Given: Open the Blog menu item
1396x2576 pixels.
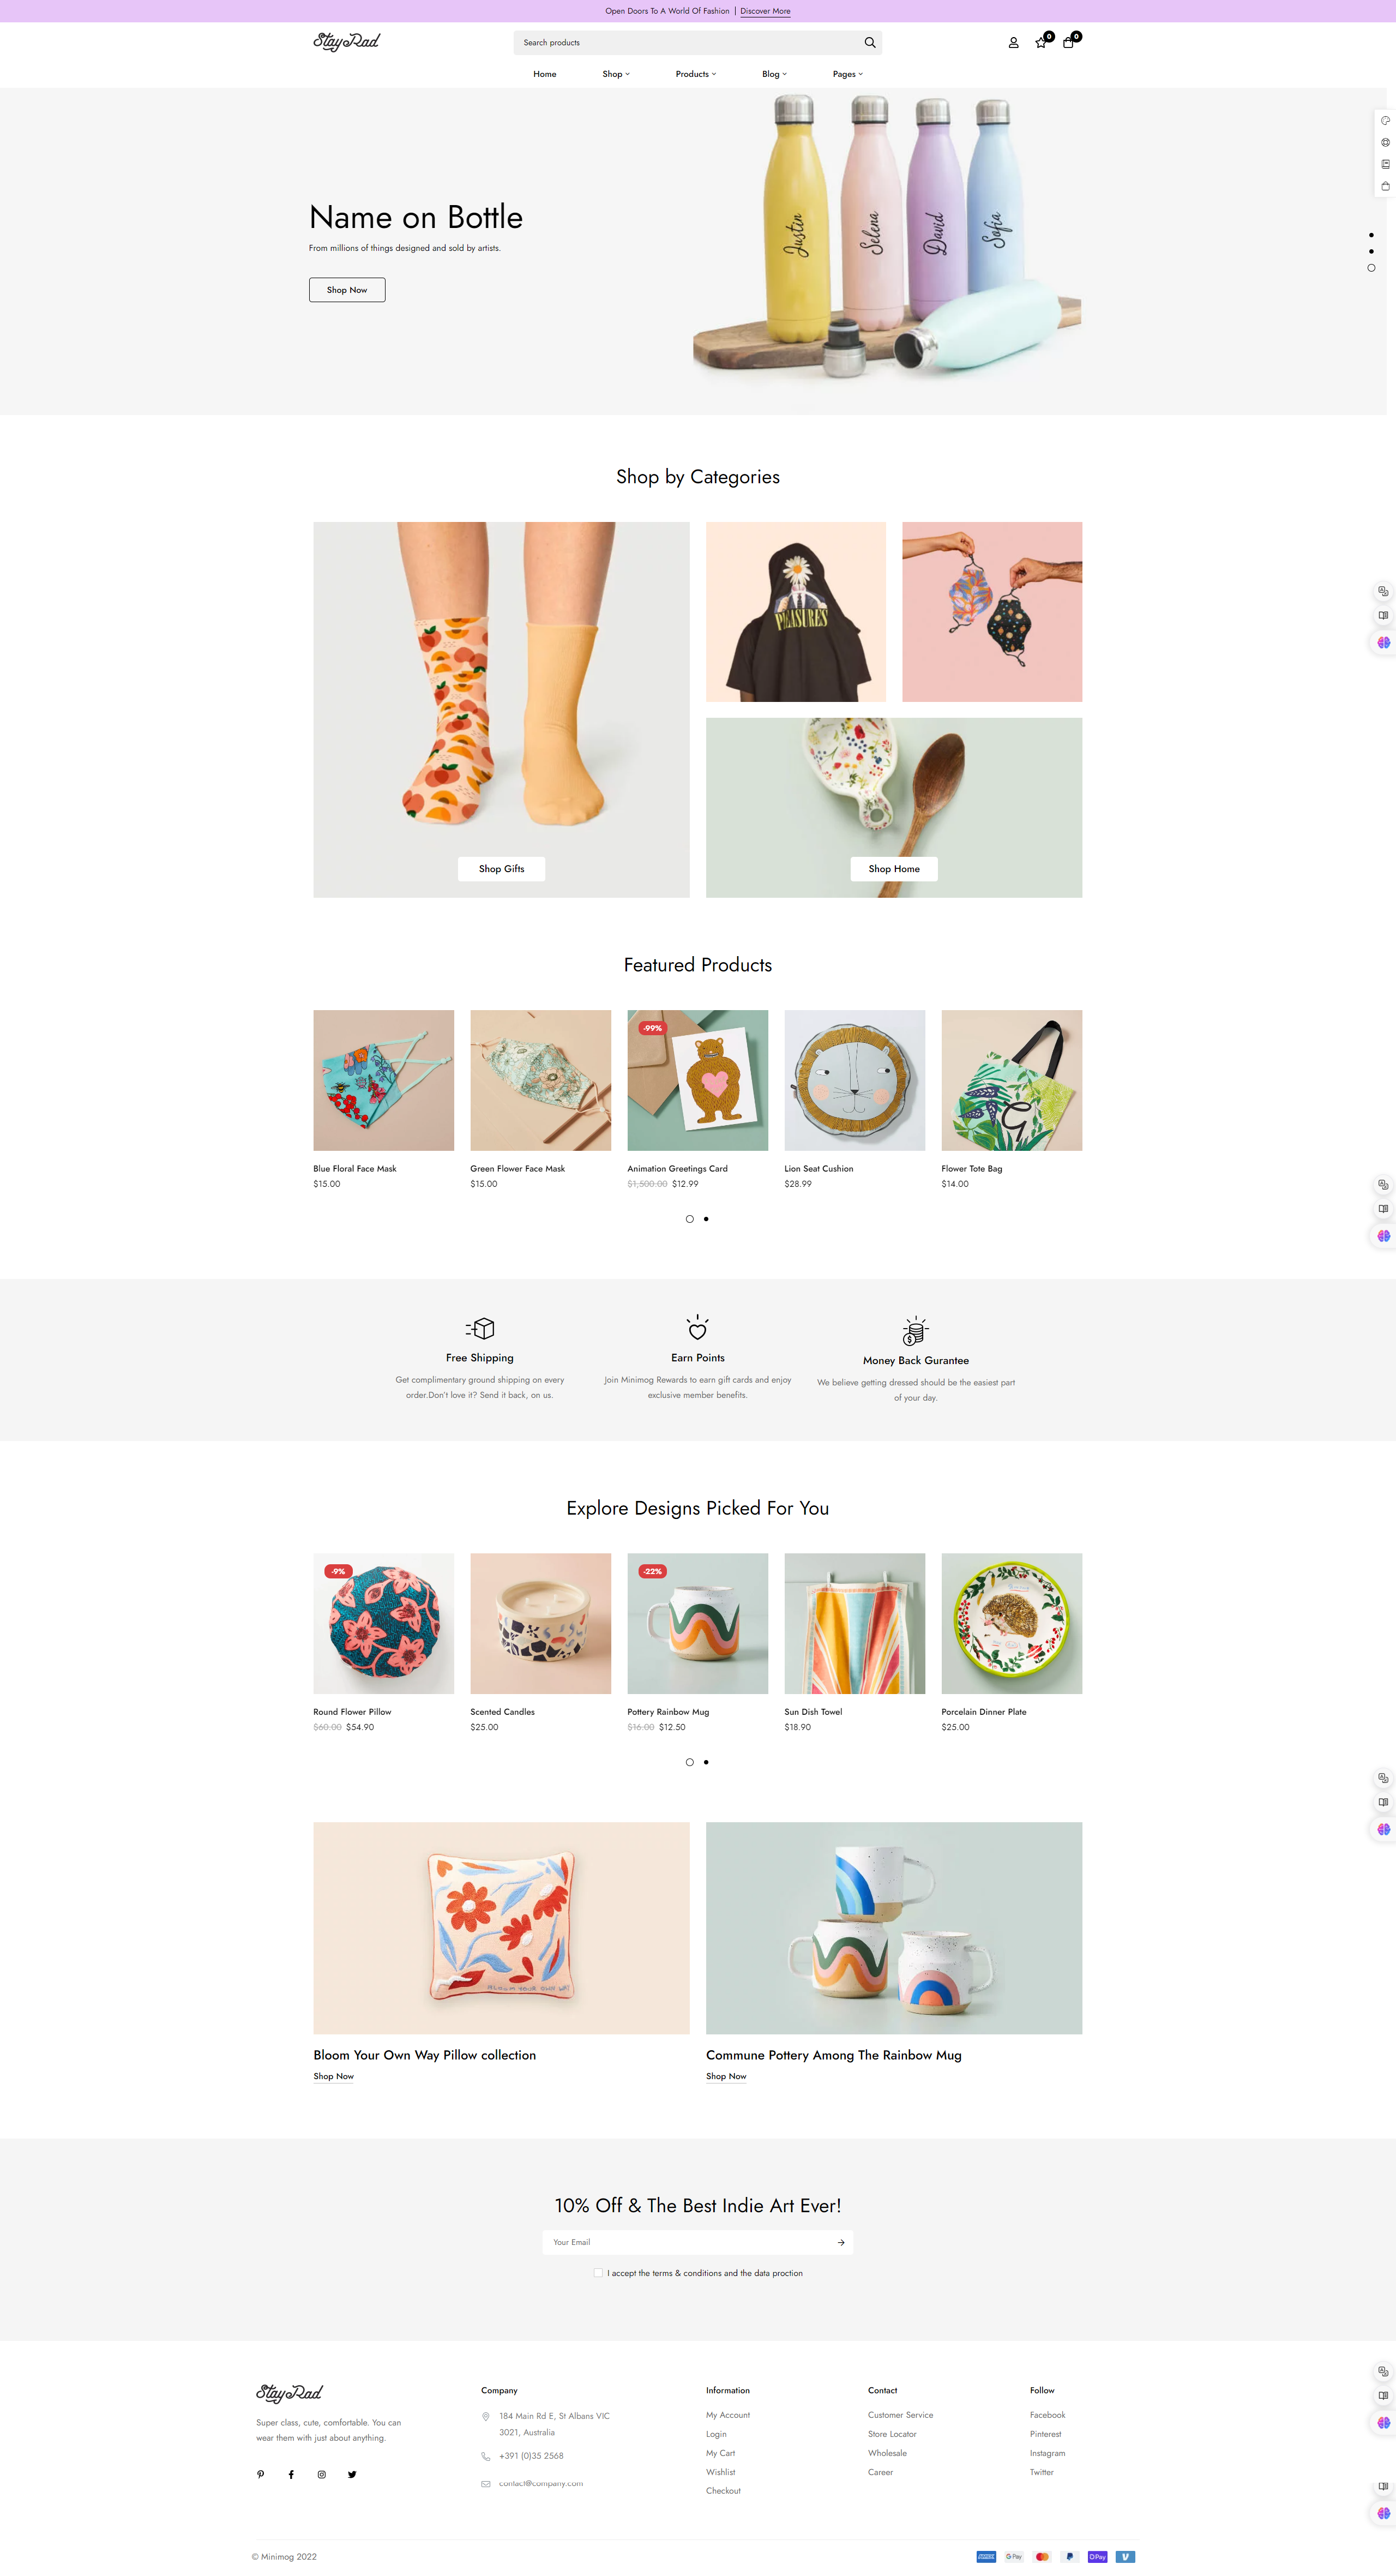Looking at the screenshot, I should coord(774,74).
